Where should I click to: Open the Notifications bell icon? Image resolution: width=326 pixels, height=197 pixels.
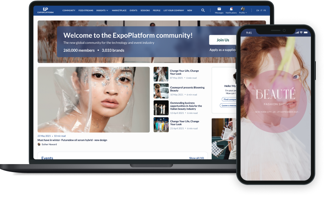(x=231, y=9)
